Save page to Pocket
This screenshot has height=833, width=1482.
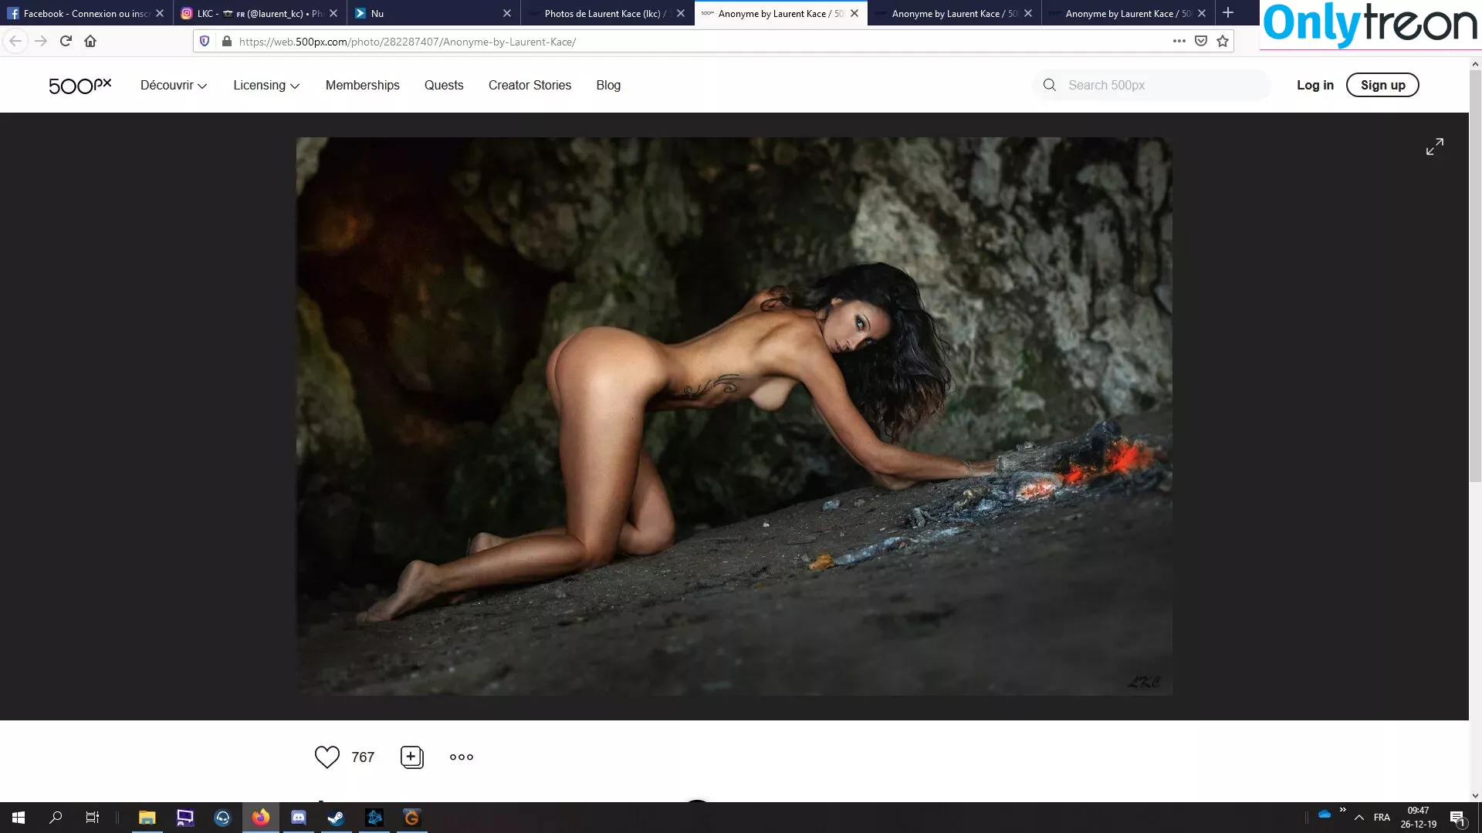pos(1201,41)
